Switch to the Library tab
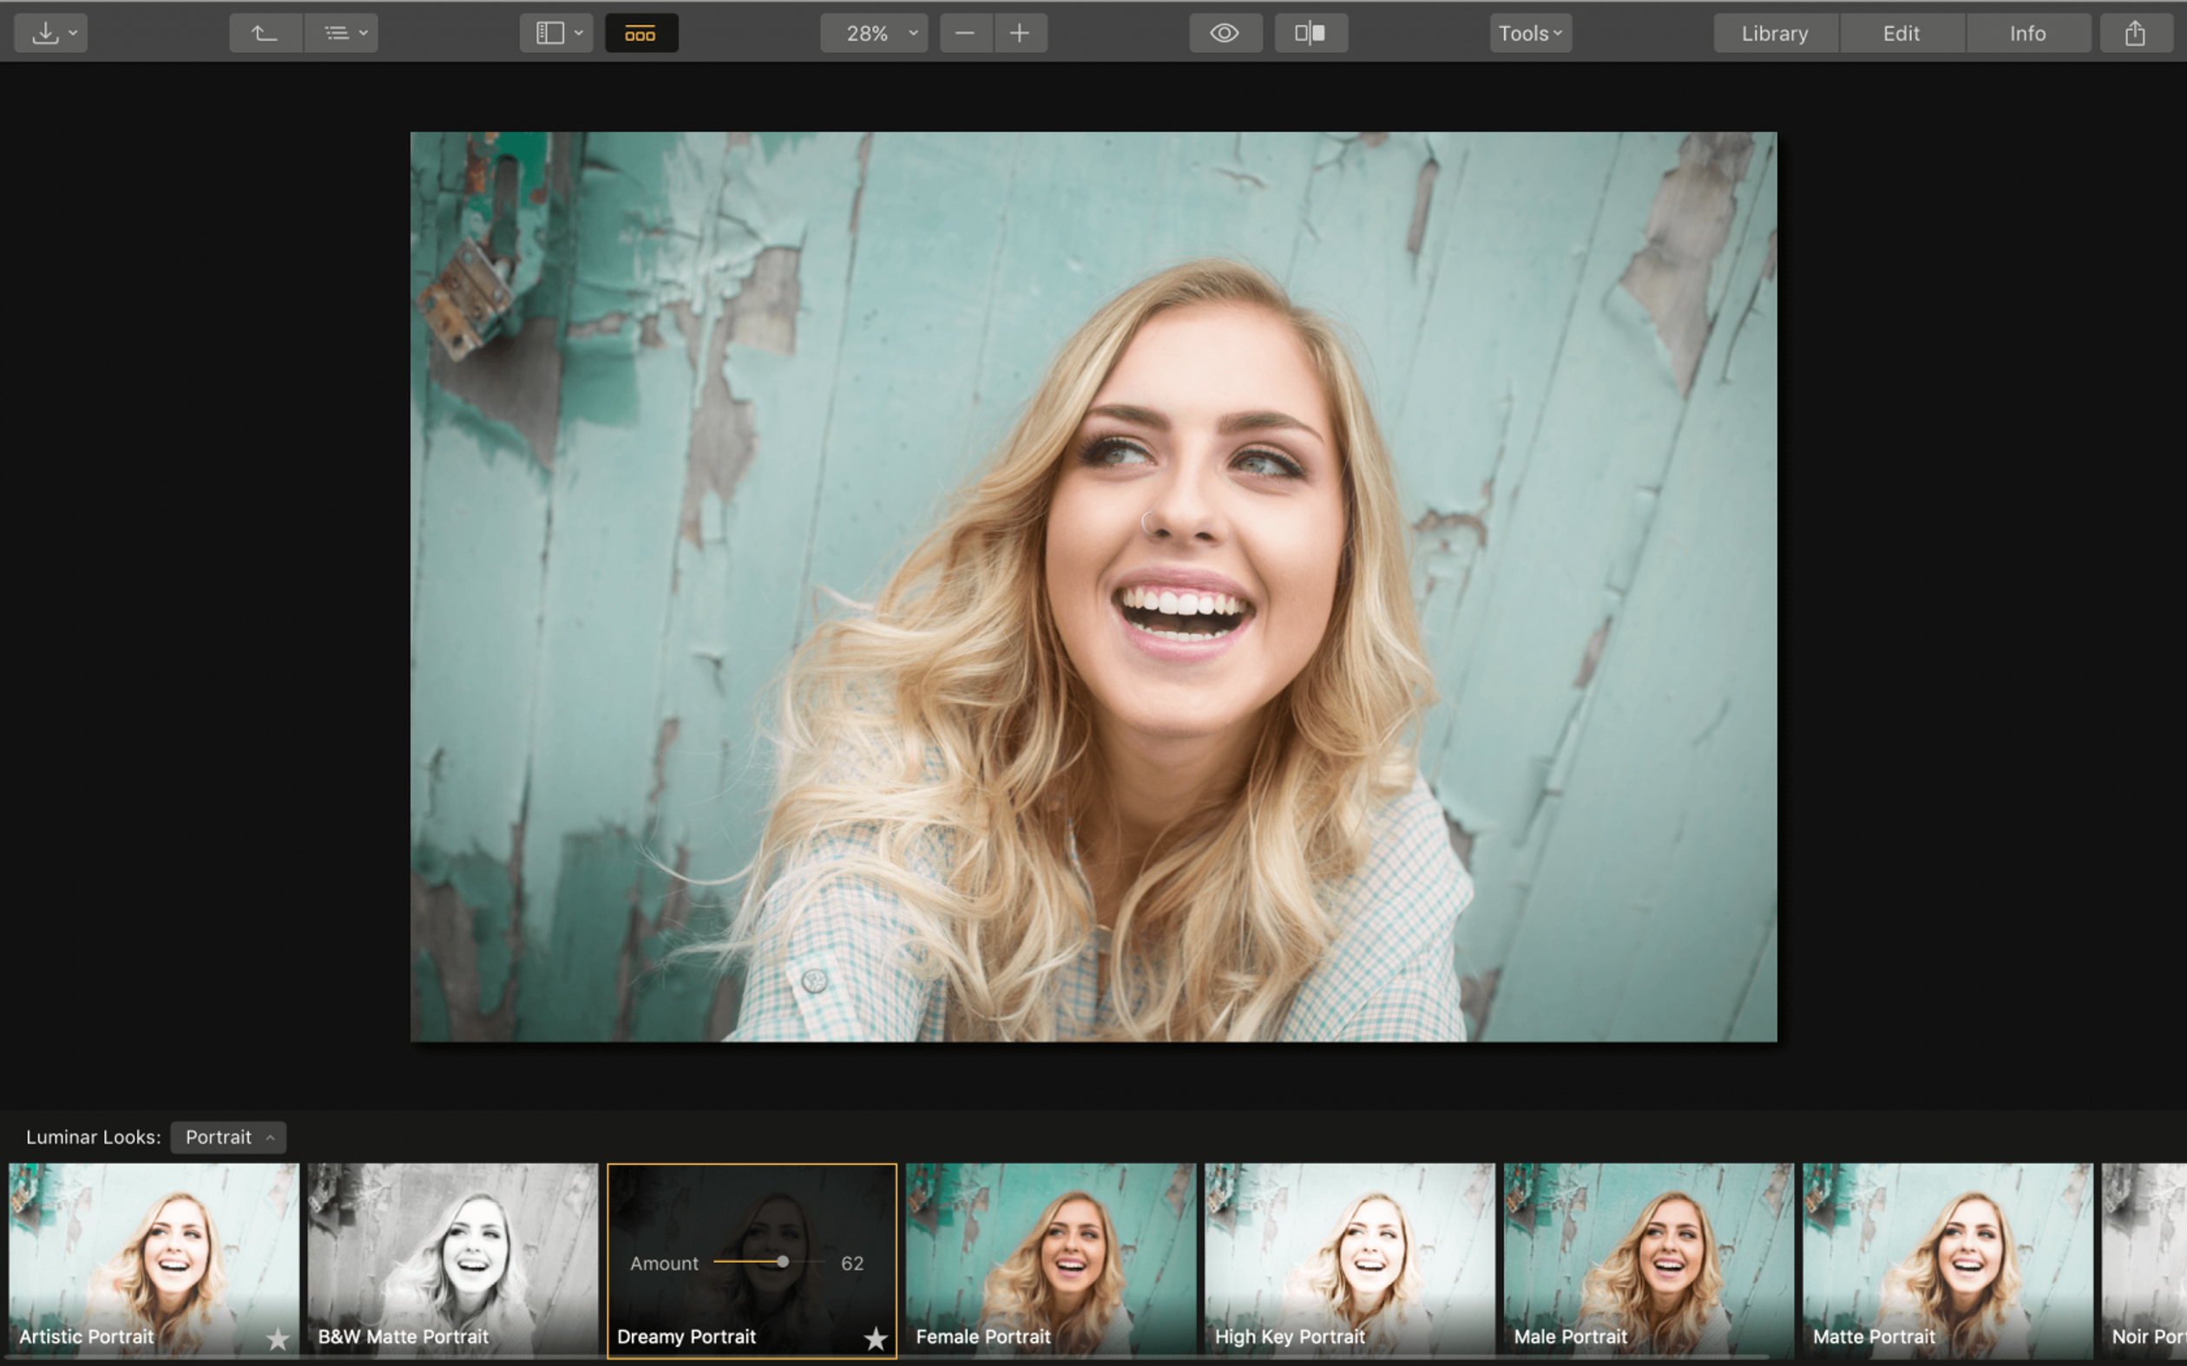The width and height of the screenshot is (2187, 1366). click(1774, 34)
